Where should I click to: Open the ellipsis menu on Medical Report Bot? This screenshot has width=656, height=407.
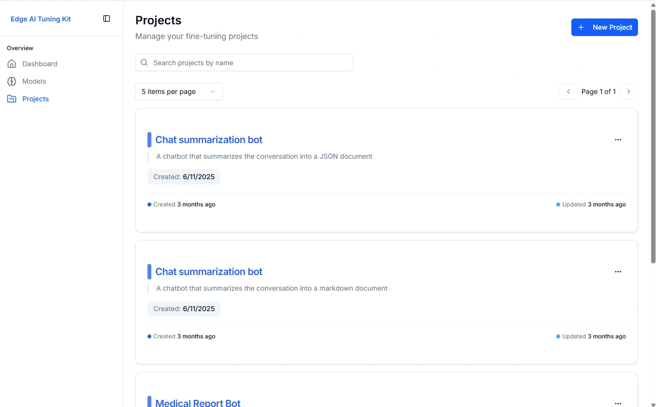click(618, 404)
